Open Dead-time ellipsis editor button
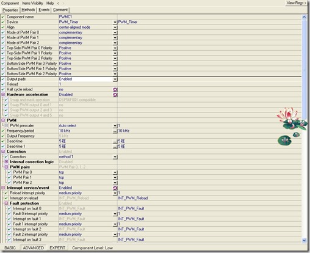Screen dimensions: 310x253 [115, 141]
